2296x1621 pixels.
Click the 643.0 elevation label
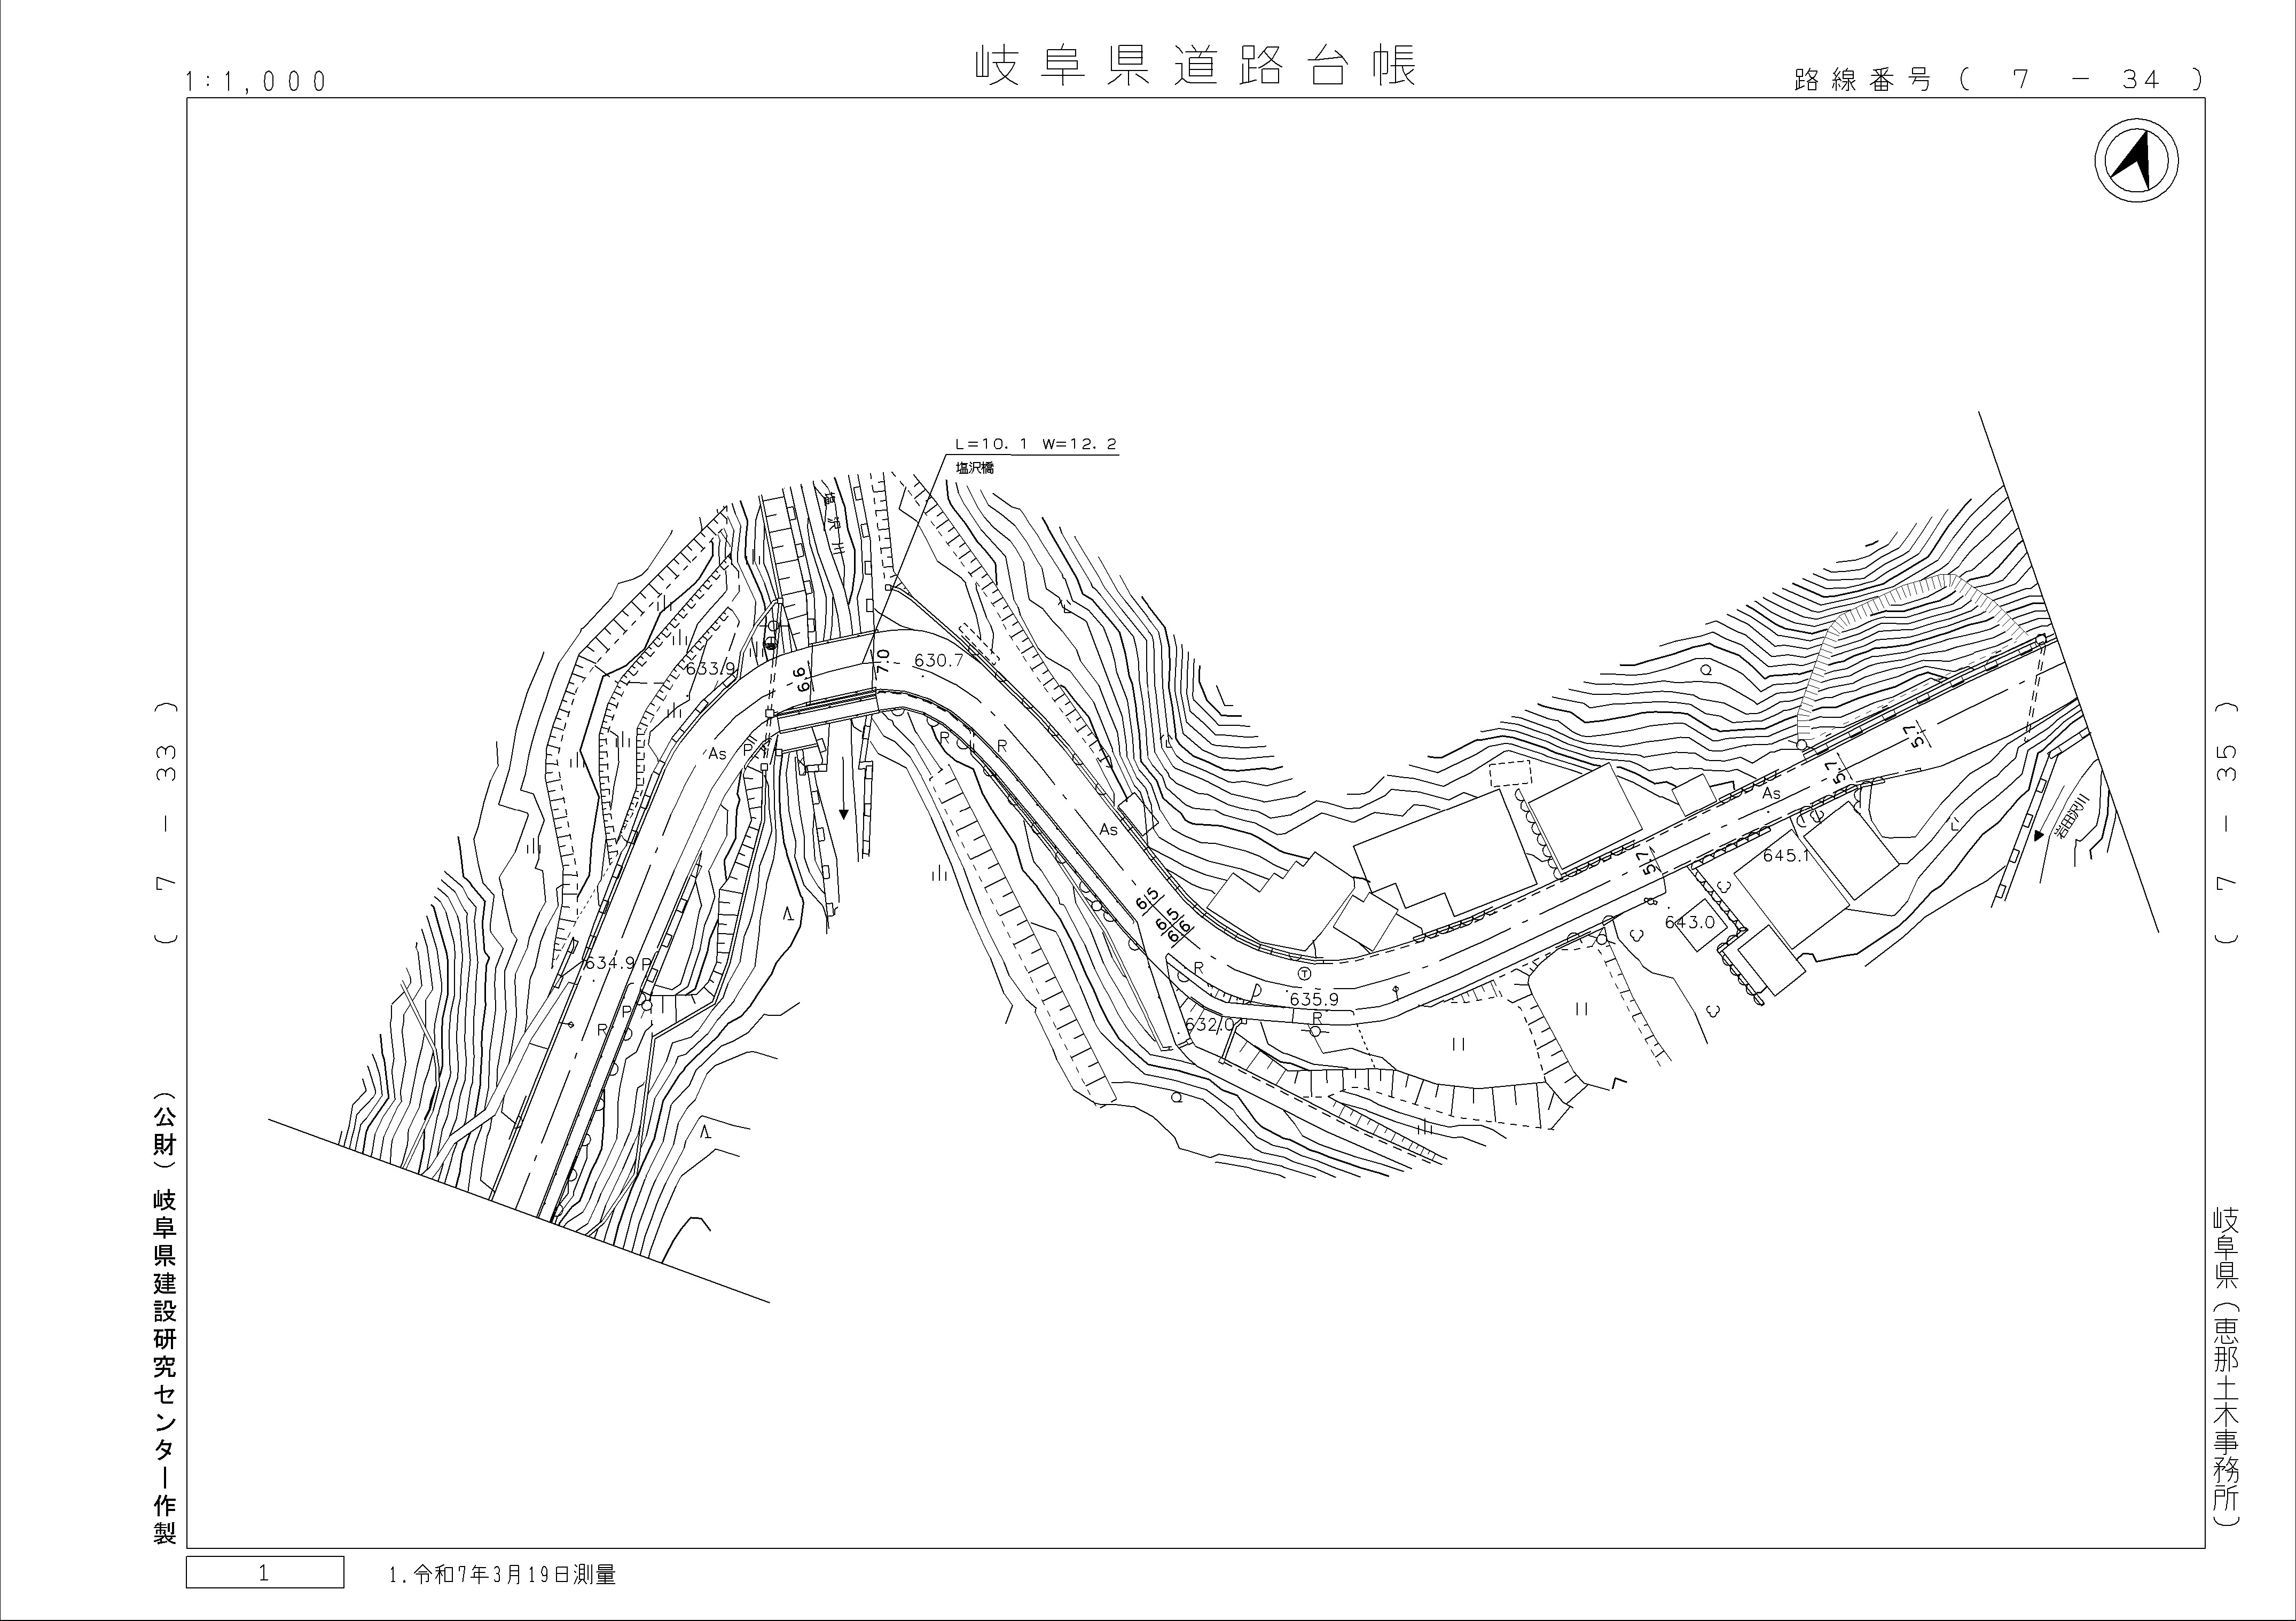[x=1690, y=922]
